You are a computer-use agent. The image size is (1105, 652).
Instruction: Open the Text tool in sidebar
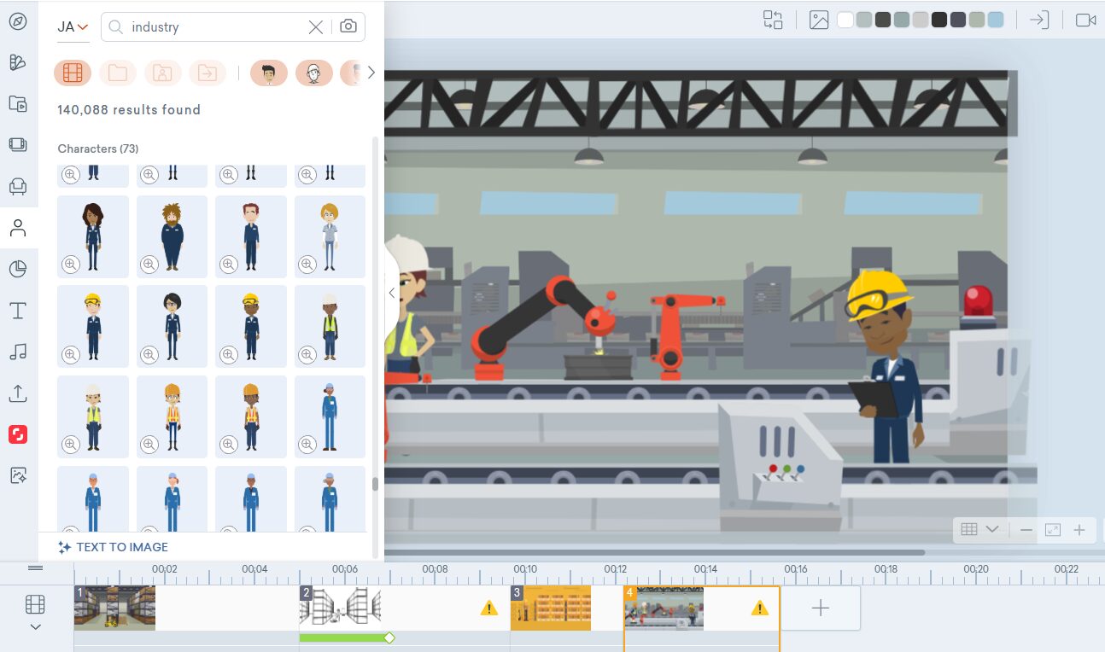(x=18, y=311)
